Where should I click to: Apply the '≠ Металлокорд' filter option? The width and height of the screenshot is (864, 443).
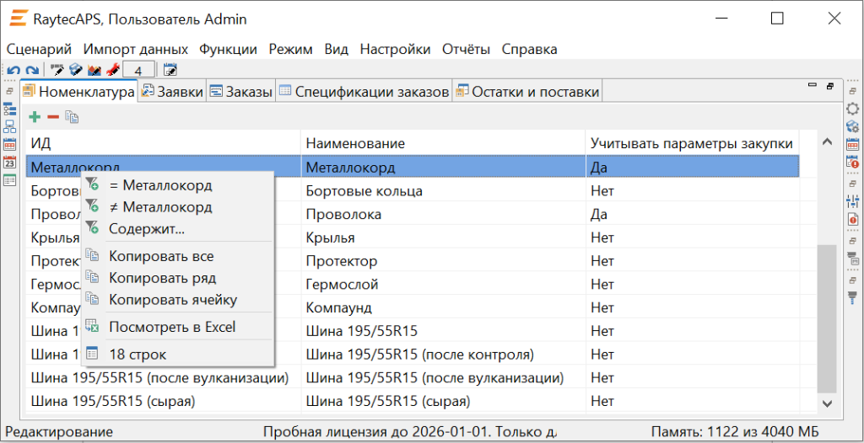tap(160, 206)
